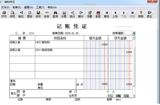The height and width of the screenshot is (105, 160).
Task: Click the 备查 reference icon
Action: pyautogui.click(x=98, y=14)
